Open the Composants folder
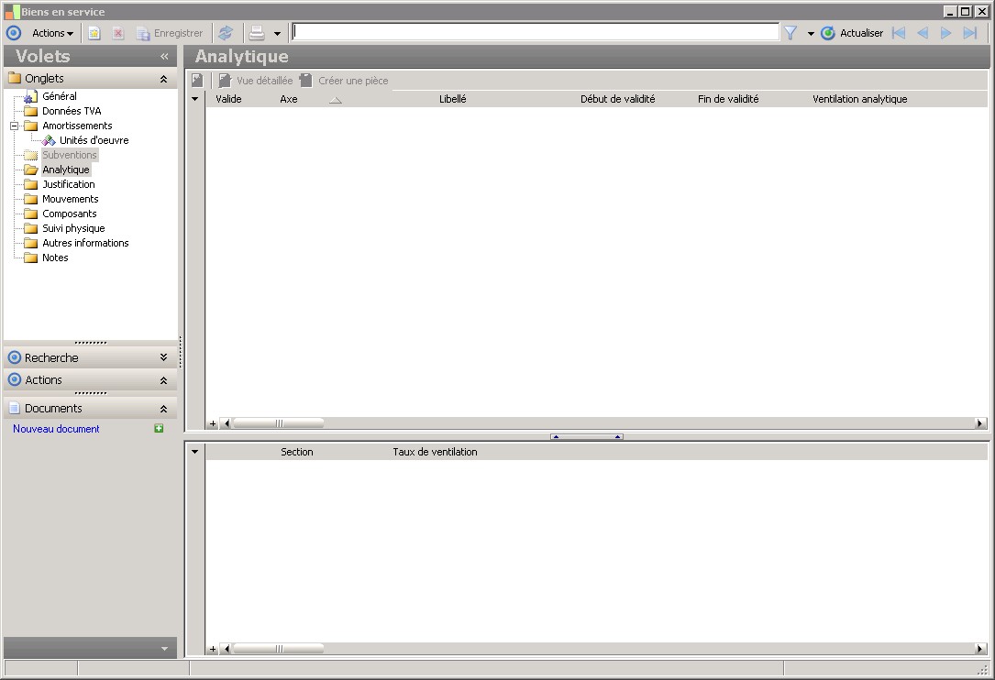Screen dimensions: 995x680 click(x=69, y=214)
